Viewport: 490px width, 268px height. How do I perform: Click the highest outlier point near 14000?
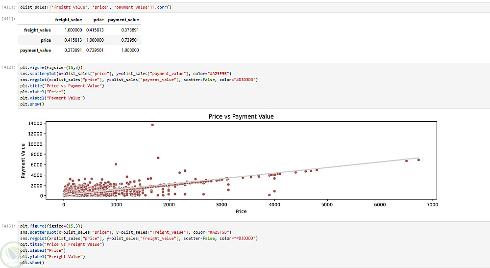point(152,125)
